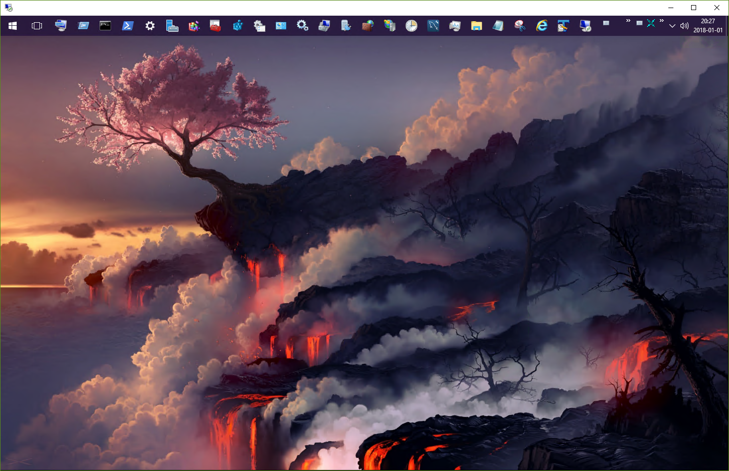
Task: Open Server Manager from the taskbar
Action: click(x=172, y=26)
